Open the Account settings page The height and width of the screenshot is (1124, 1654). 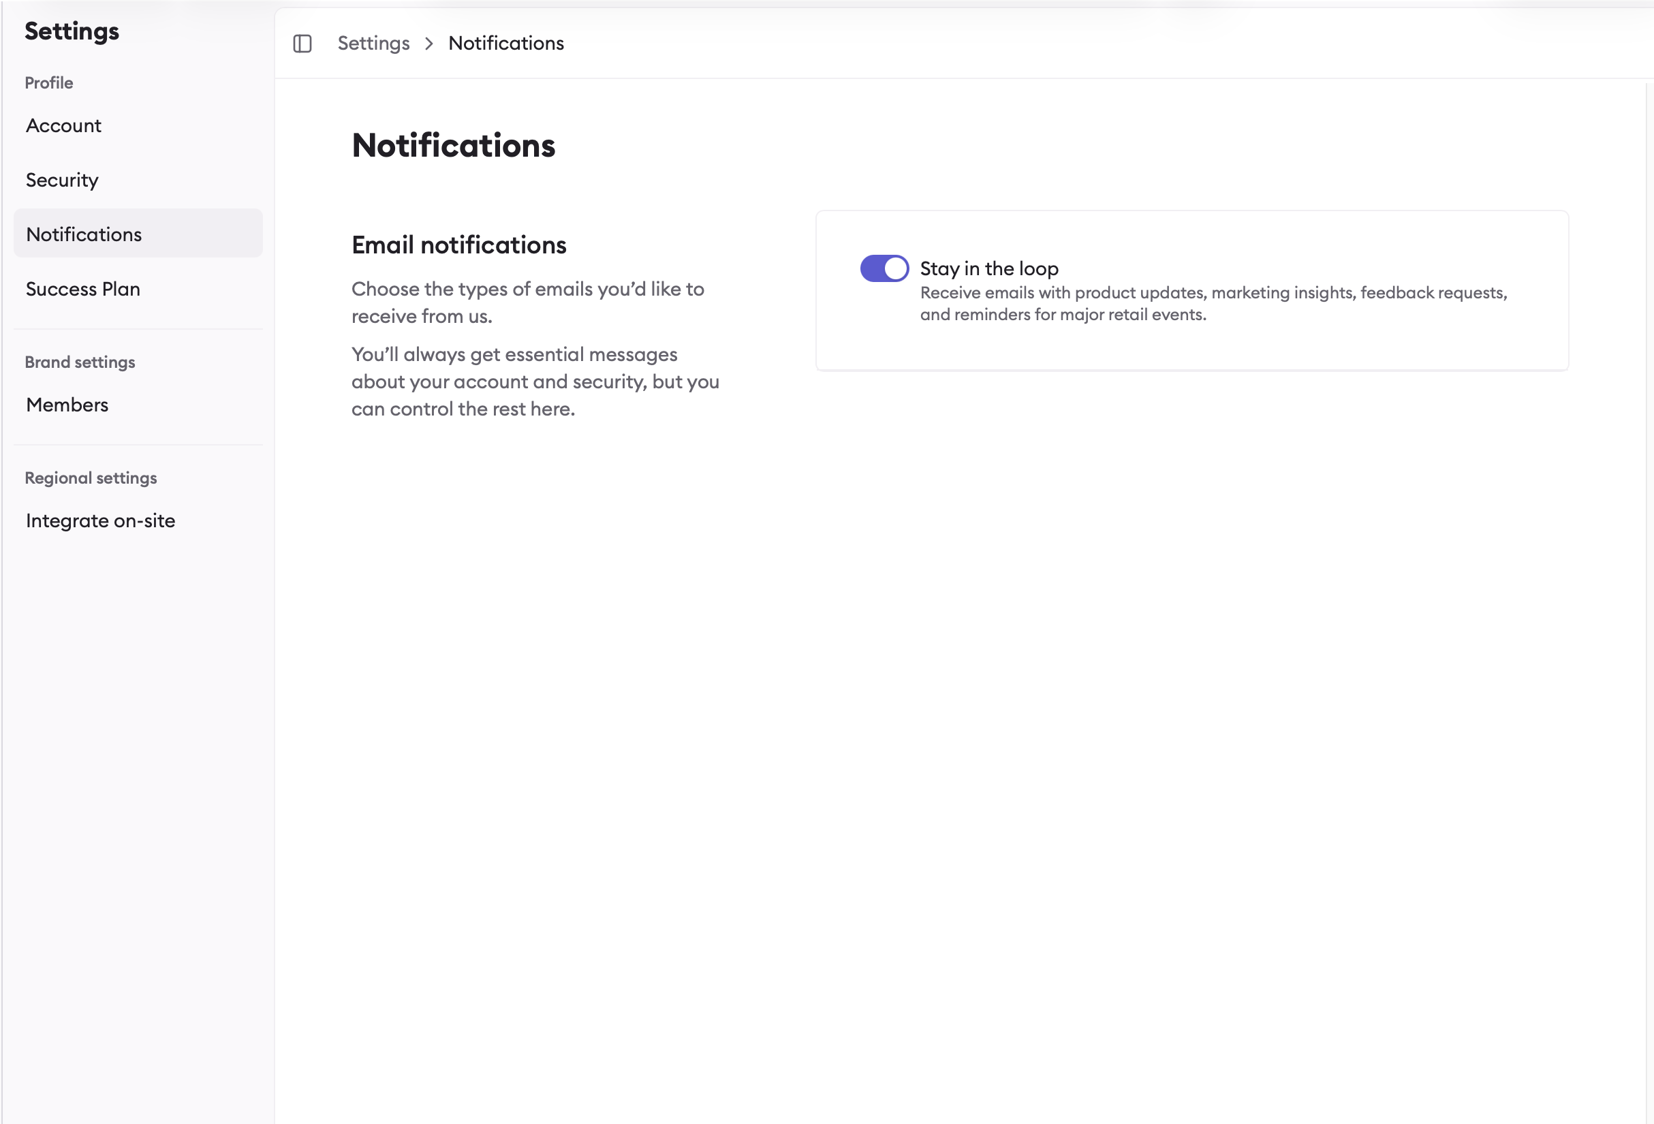(x=63, y=125)
